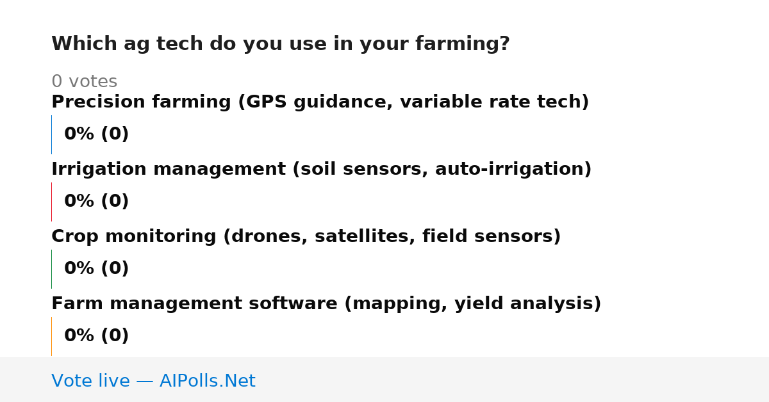Click the Crop monitoring 0% (0) result
The height and width of the screenshot is (402, 769).
96,269
